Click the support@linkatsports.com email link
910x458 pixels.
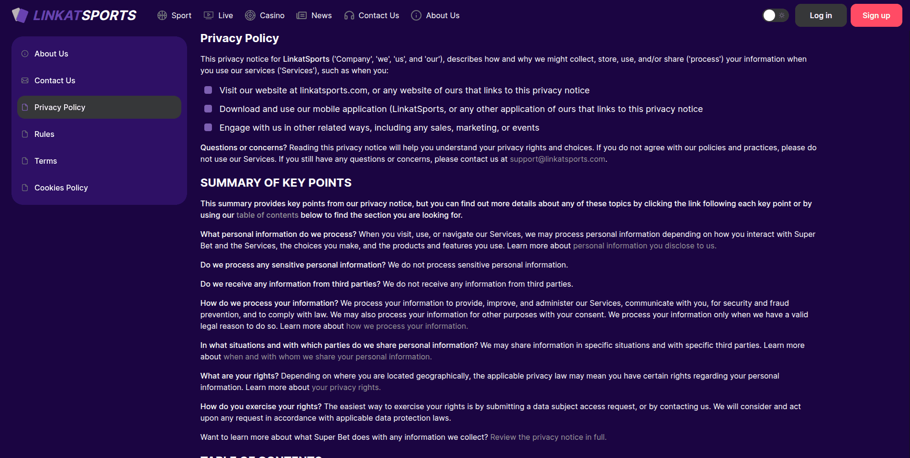[x=557, y=159]
